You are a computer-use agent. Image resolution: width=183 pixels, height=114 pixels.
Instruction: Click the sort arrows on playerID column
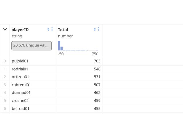click(x=48, y=29)
